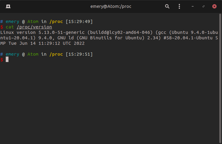Viewport: 222px width, 144px height.
Task: Click the block cursor at the current prompt
Action: pos(7,60)
